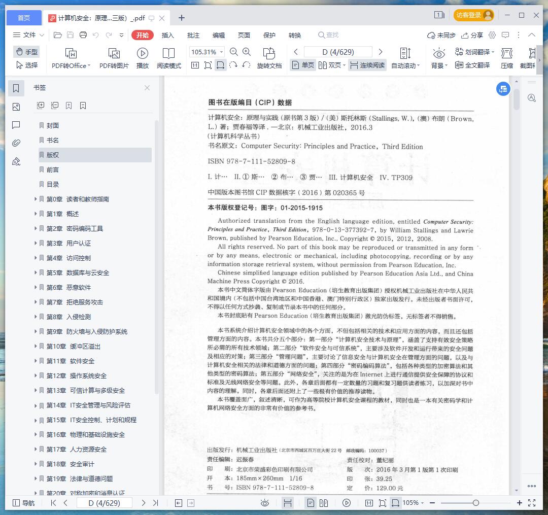
Task: Switch to the Convert tab
Action: 295,35
